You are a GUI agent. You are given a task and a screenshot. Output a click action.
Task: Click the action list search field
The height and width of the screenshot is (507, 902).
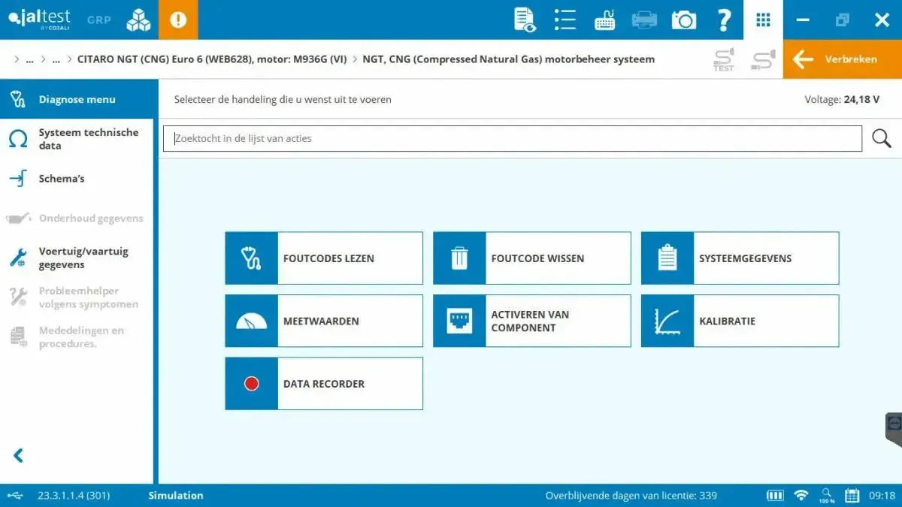[x=511, y=138]
